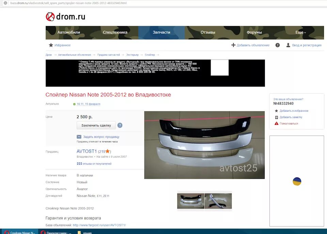Open seller AVTOST1 profile
This screenshot has height=234, width=327.
87,152
